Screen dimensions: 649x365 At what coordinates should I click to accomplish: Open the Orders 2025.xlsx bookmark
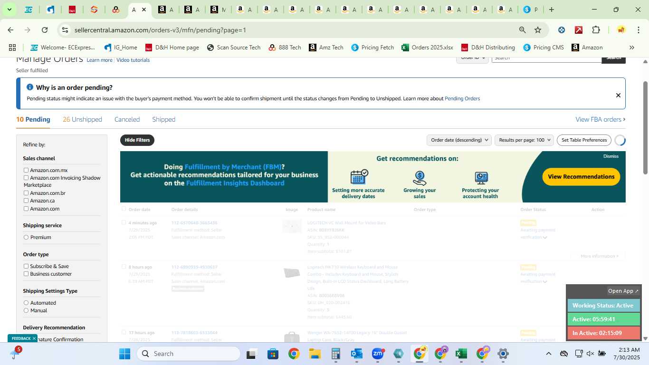click(427, 48)
